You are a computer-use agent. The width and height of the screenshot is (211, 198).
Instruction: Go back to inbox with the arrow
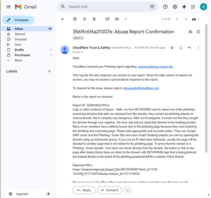coord(63,19)
